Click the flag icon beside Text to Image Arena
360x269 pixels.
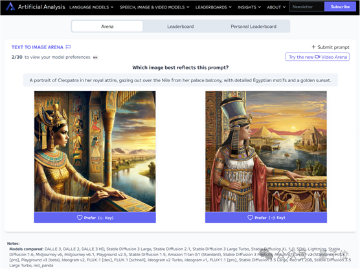(x=68, y=47)
